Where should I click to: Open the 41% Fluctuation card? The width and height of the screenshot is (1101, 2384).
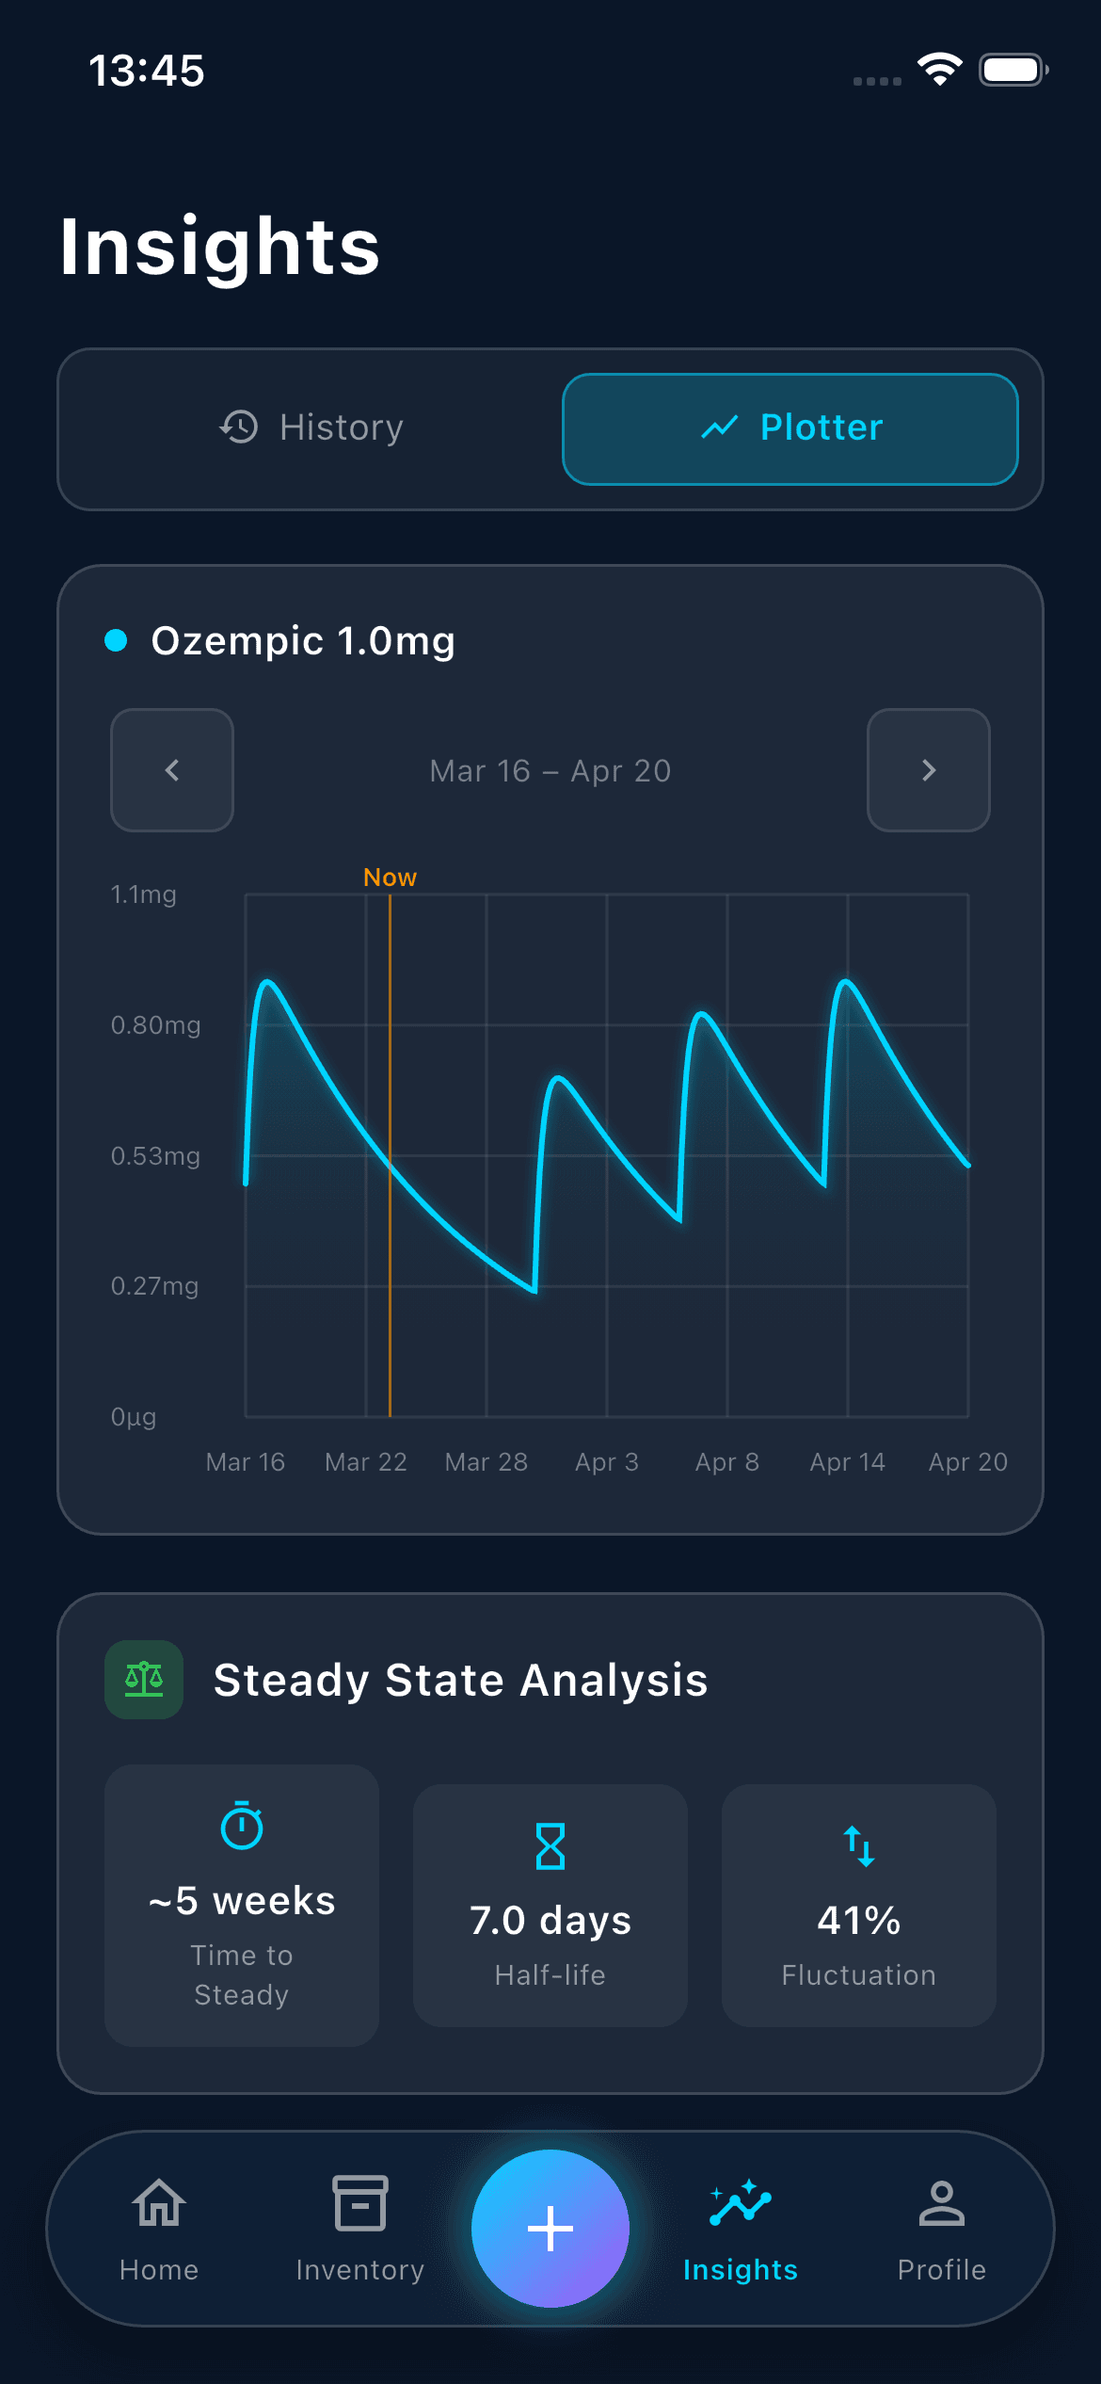click(859, 1905)
